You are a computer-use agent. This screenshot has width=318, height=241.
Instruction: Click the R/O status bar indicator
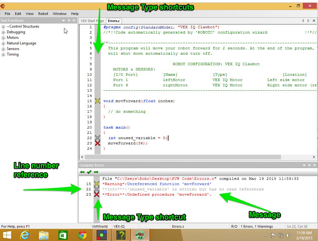point(234,226)
